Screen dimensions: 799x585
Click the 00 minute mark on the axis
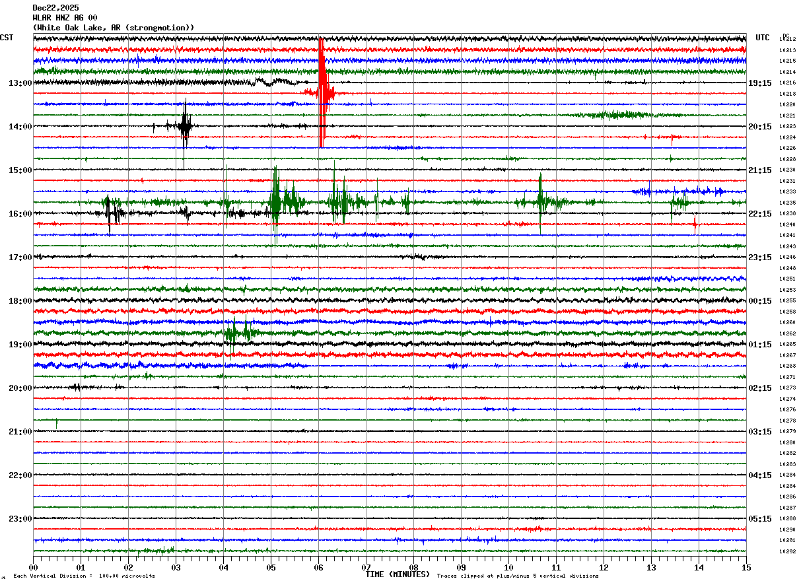click(x=33, y=567)
